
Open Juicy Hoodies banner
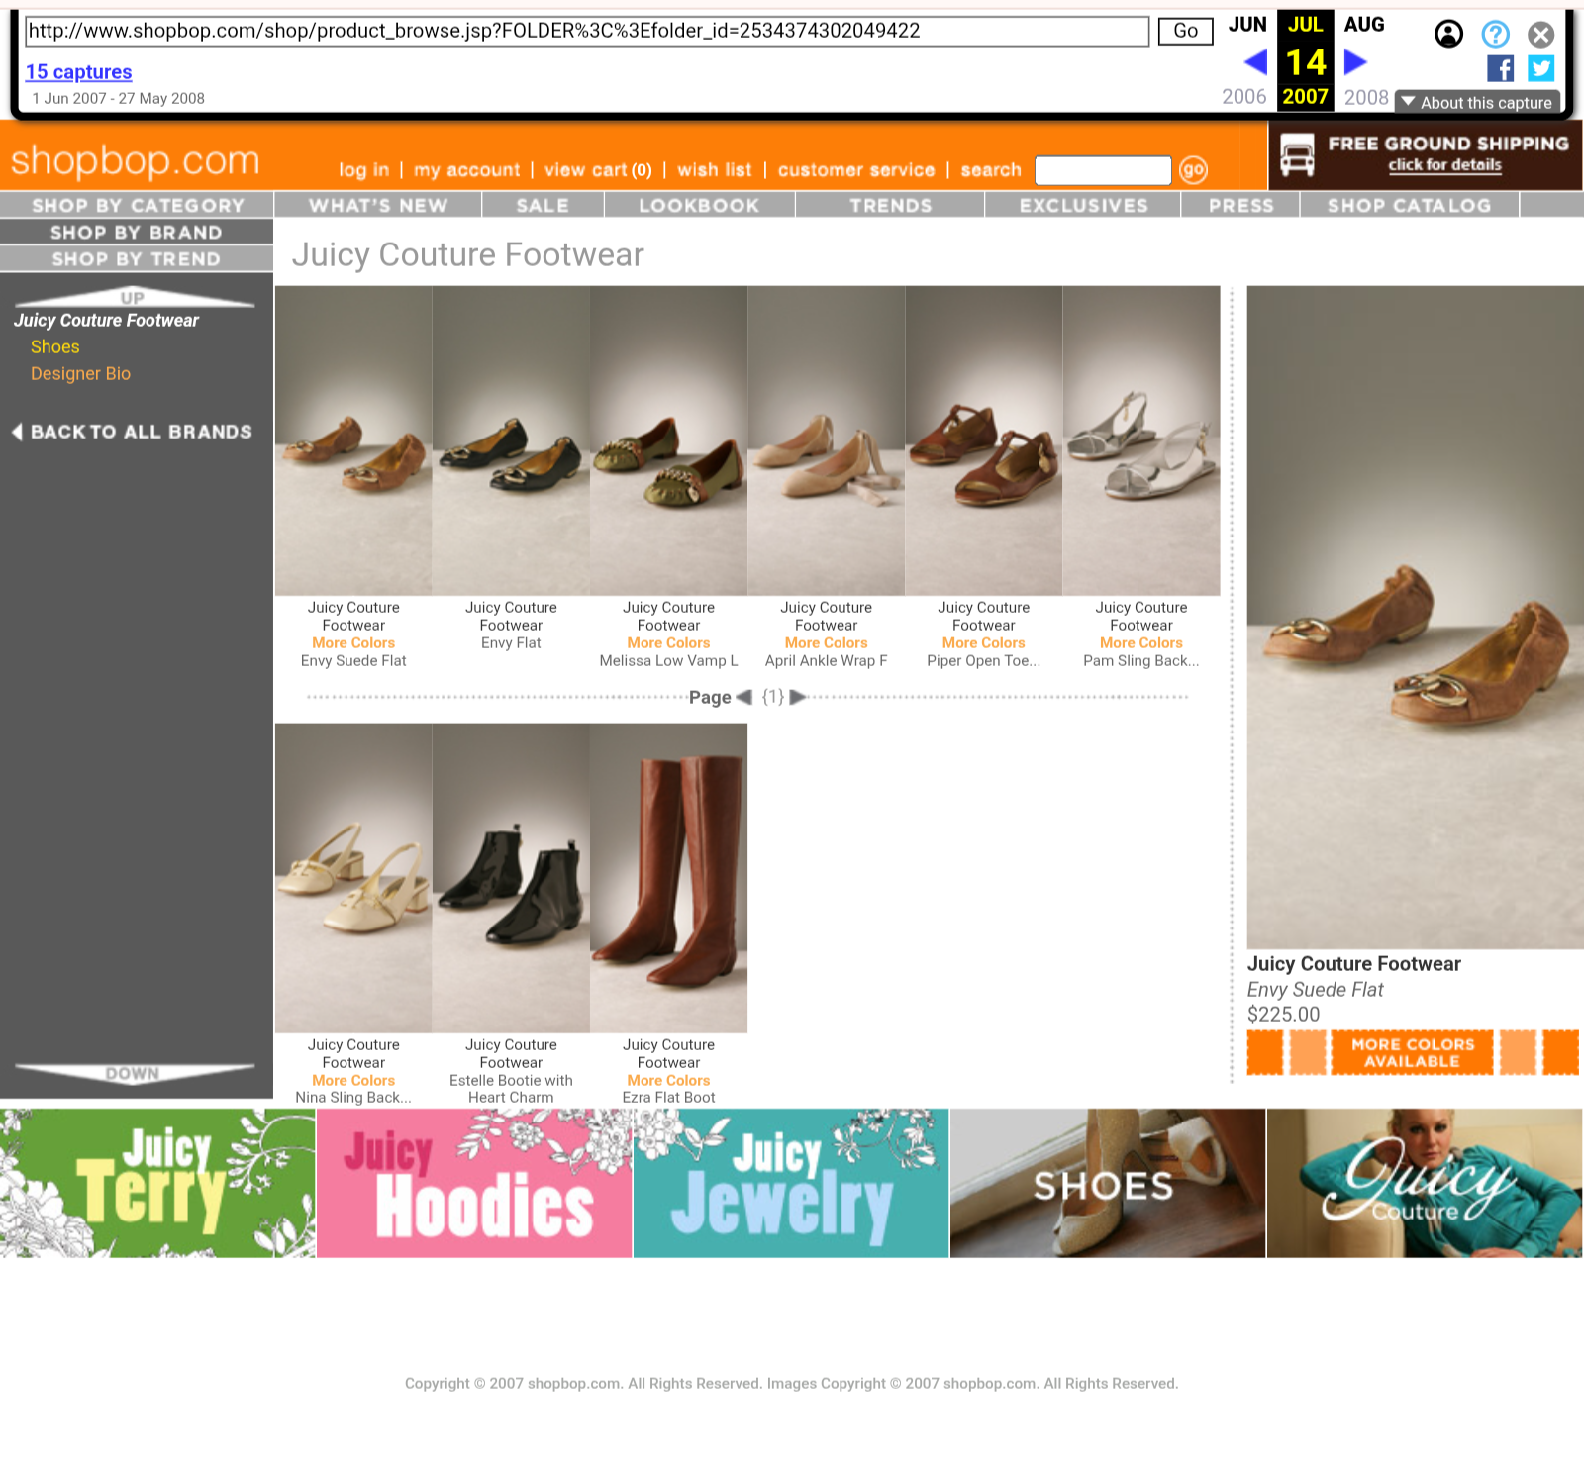point(474,1183)
